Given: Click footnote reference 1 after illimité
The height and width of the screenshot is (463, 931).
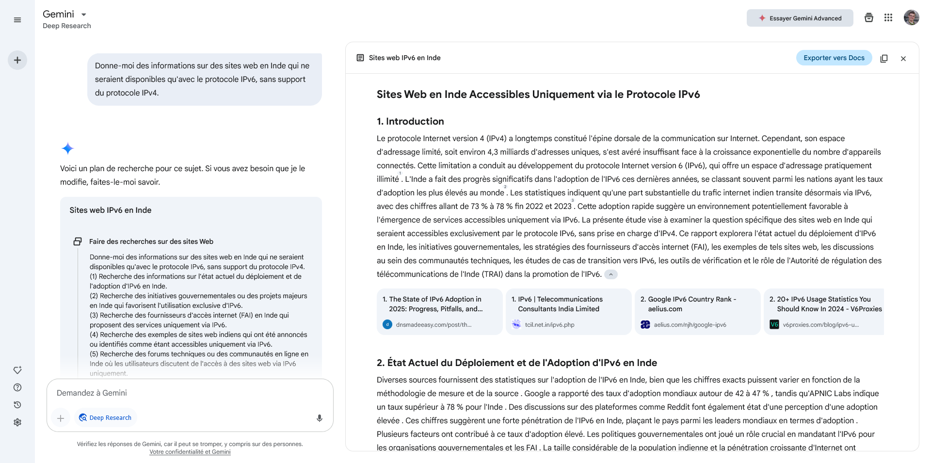Looking at the screenshot, I should [400, 174].
